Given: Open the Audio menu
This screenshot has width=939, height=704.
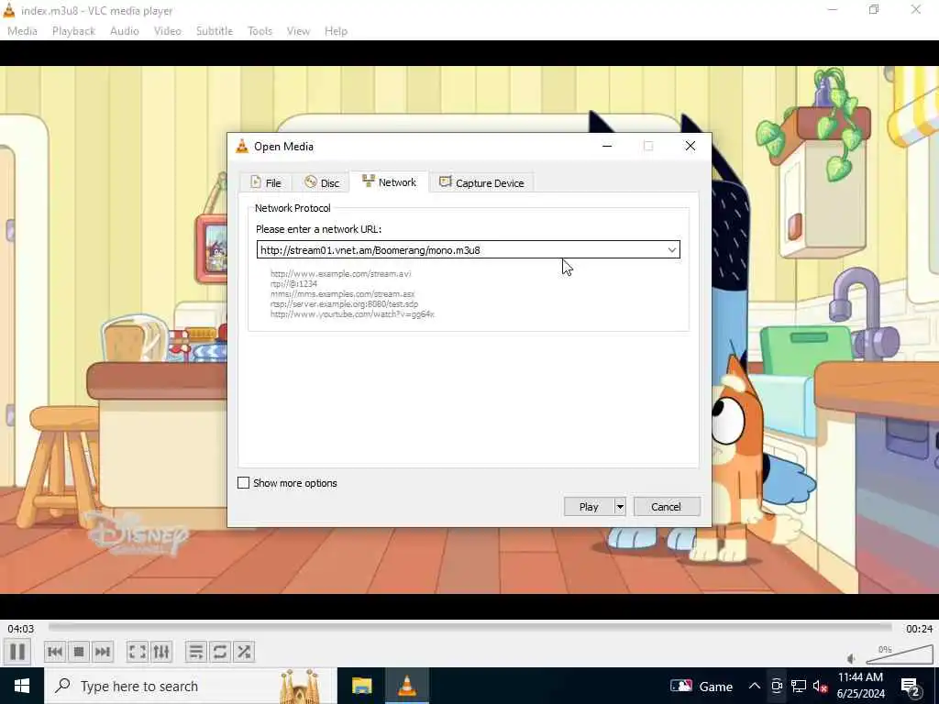Looking at the screenshot, I should point(125,31).
